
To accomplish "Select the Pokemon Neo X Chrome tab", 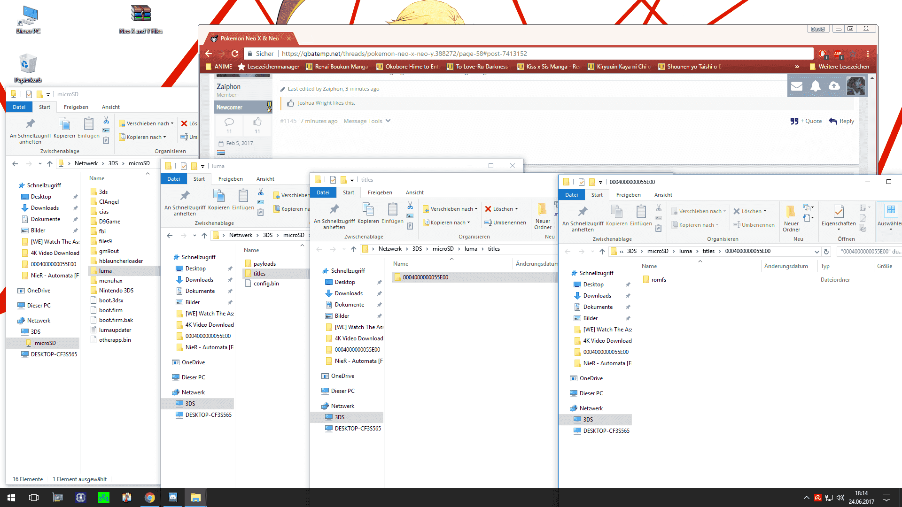I will [x=250, y=38].
